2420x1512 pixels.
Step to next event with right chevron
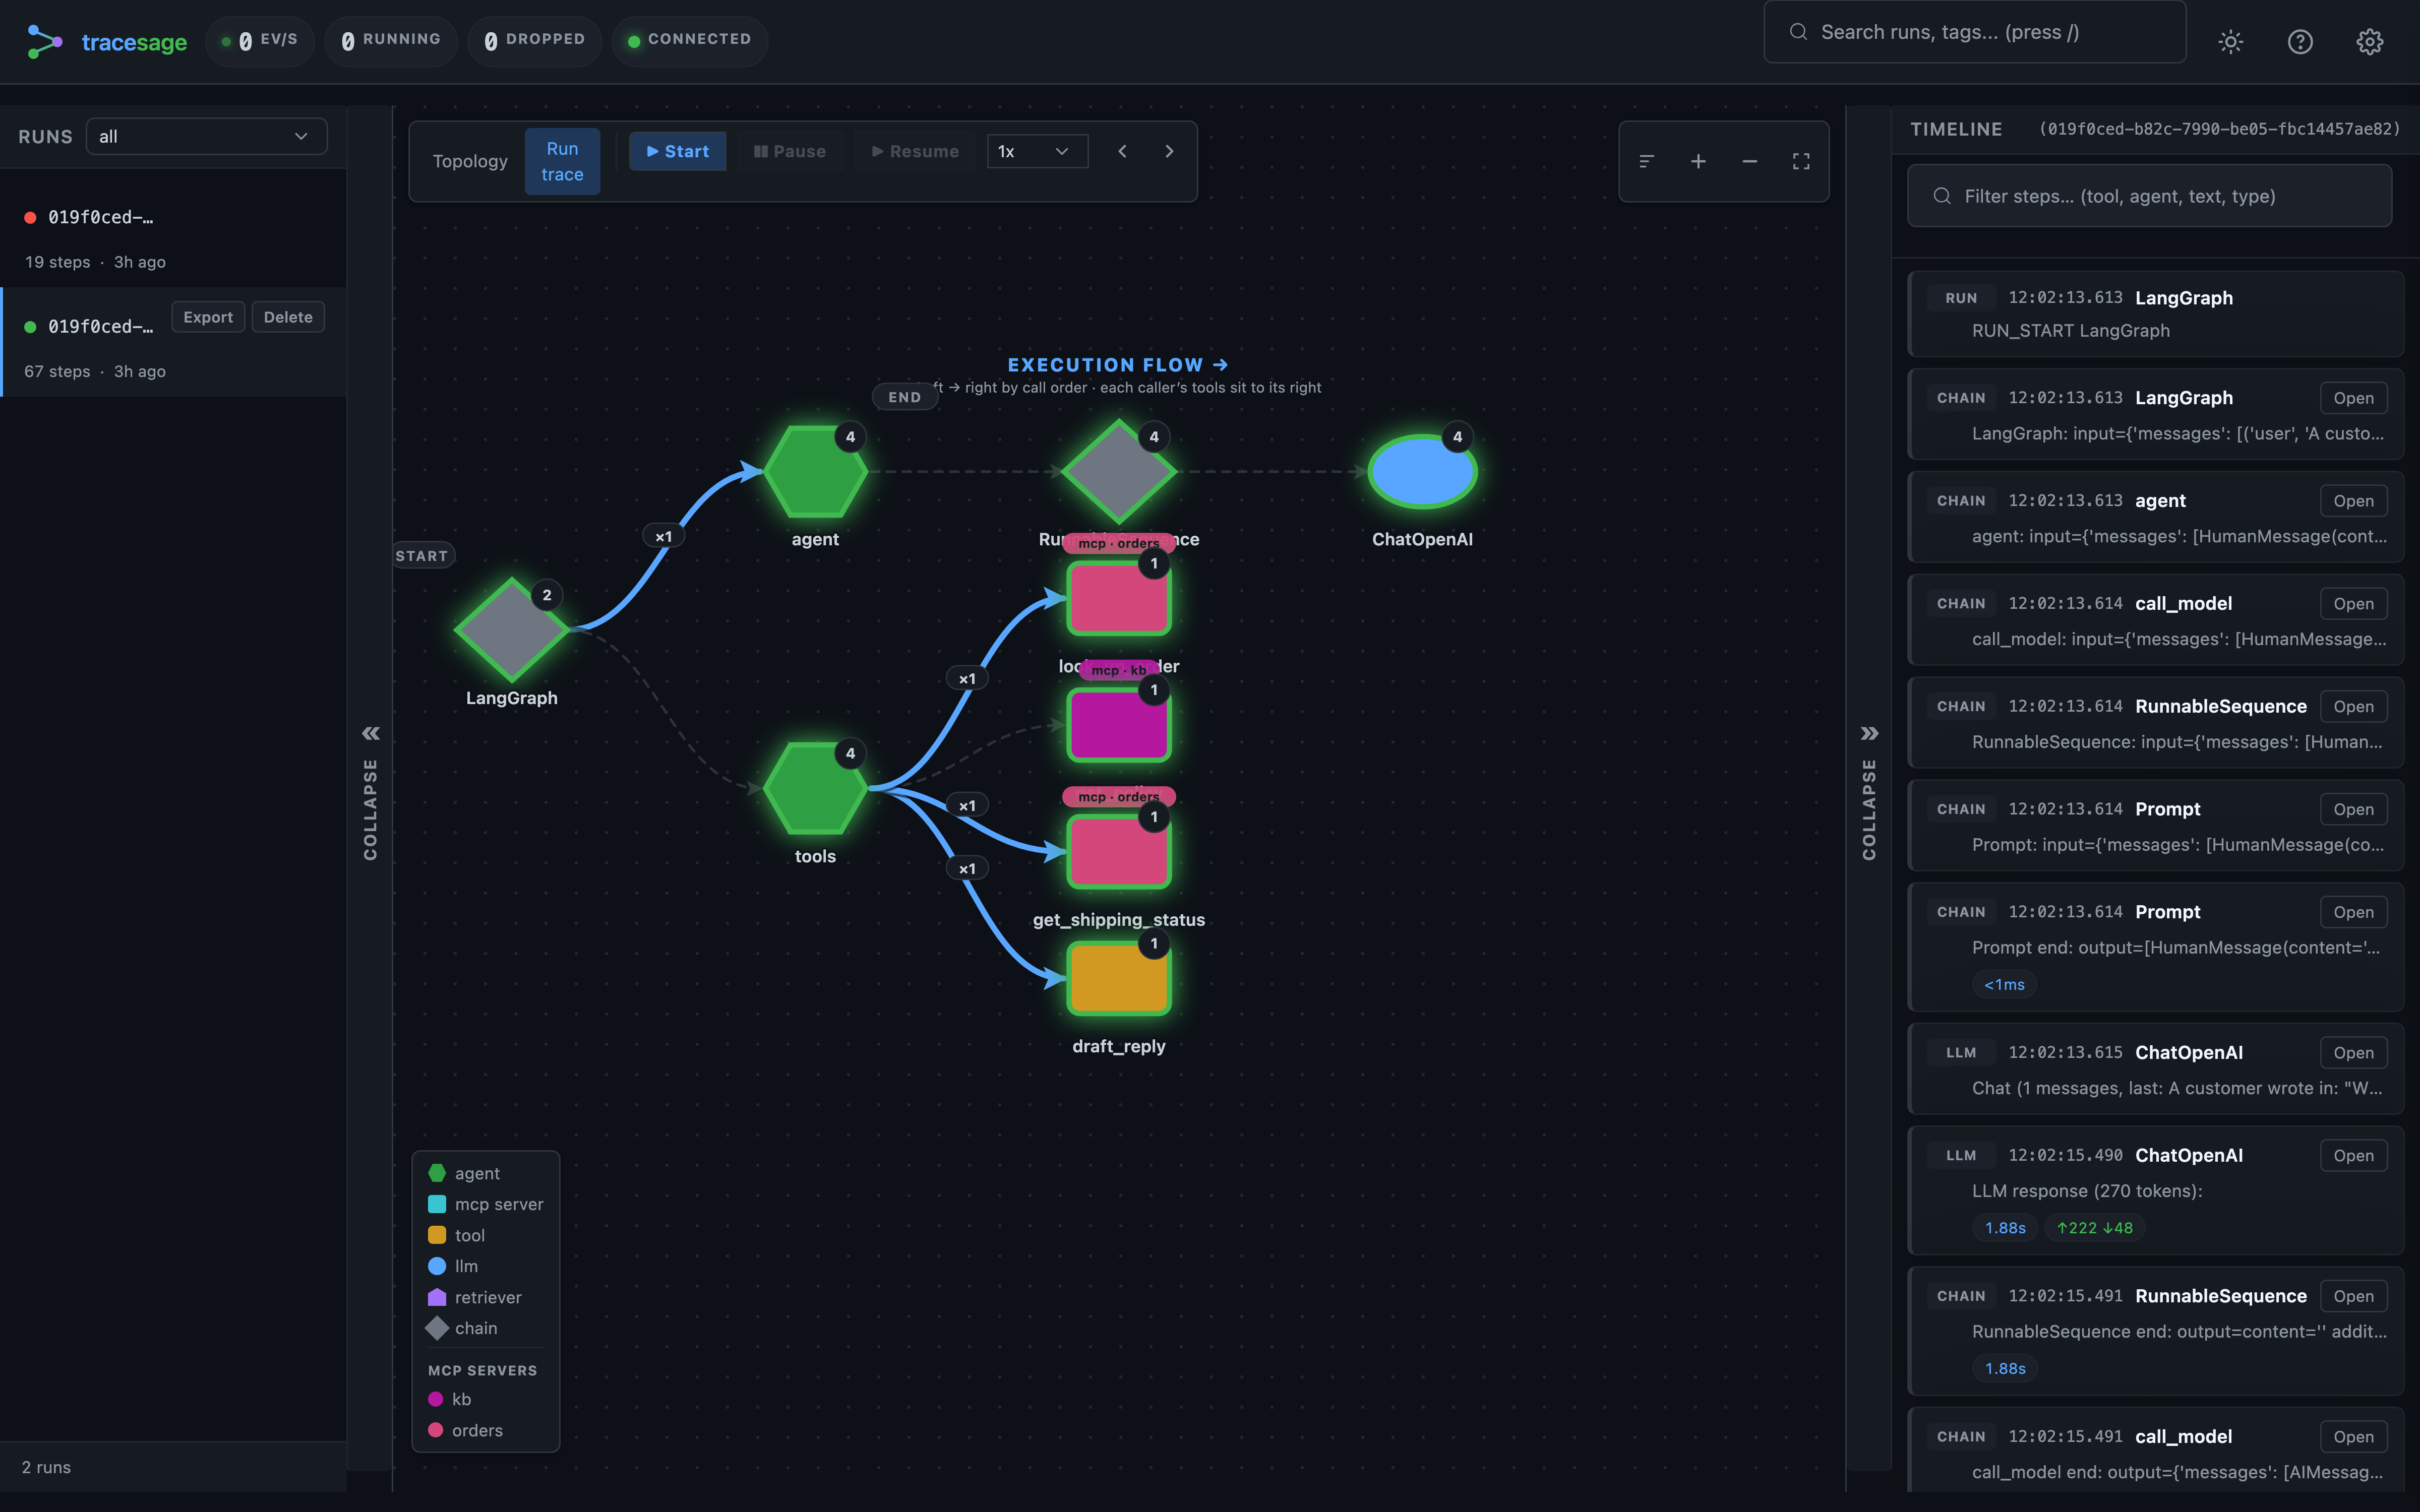1169,151
